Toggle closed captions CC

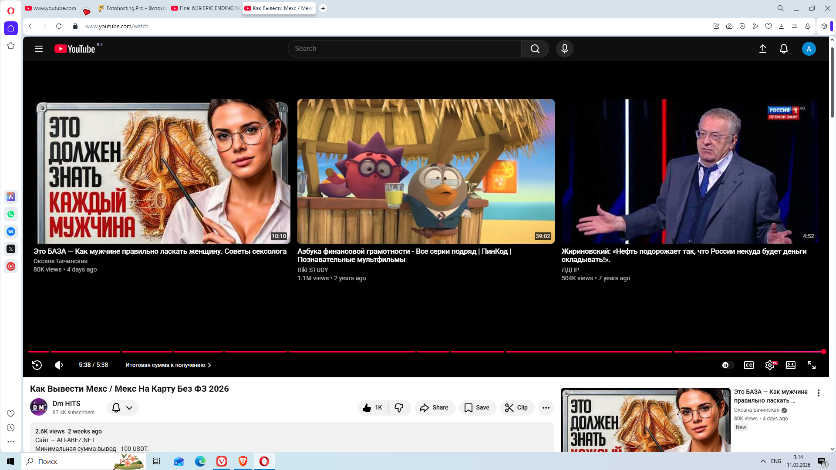pos(748,365)
